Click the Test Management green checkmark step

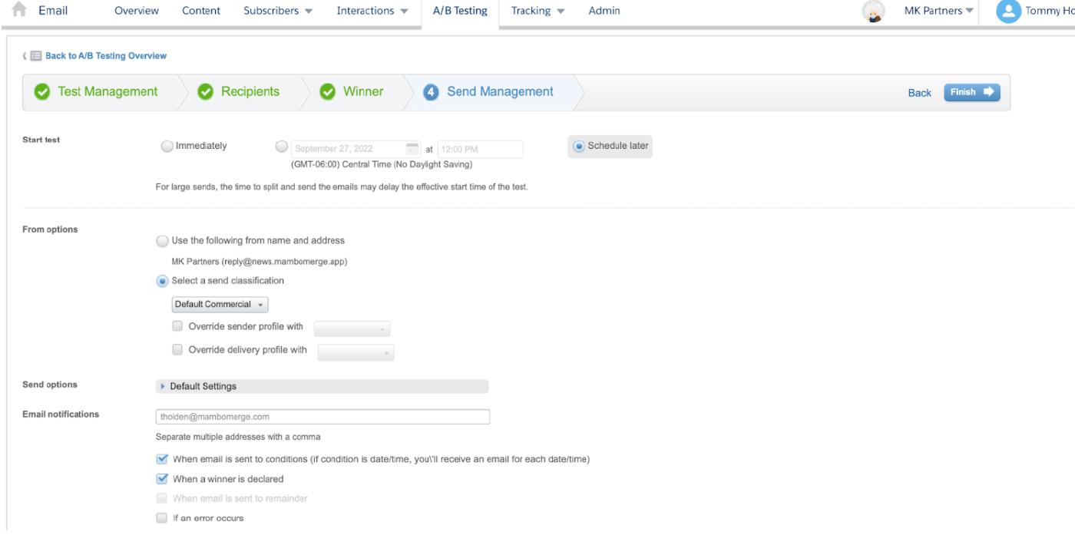pos(43,92)
